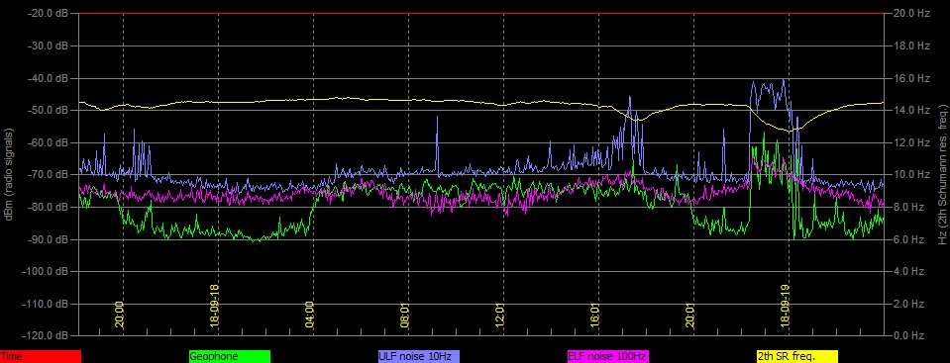950x363 pixels.
Task: Click the 8.0 Hz right axis value
Action: 908,207
